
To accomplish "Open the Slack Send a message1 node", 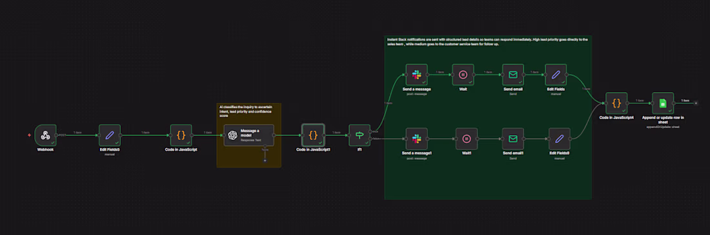I will point(417,138).
